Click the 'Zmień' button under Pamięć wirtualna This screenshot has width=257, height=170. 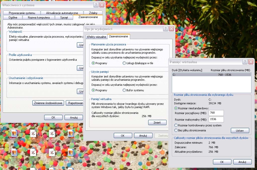point(157,122)
